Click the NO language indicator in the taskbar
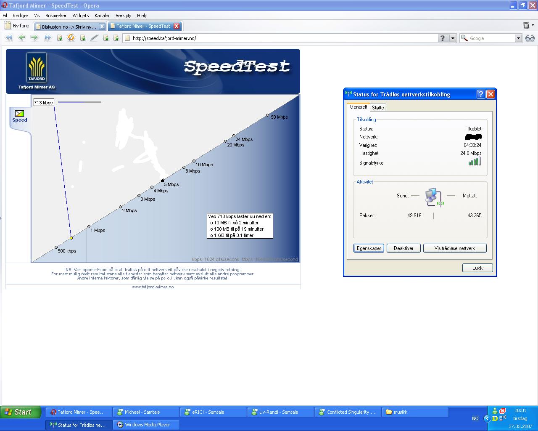This screenshot has width=538, height=431. click(475, 418)
